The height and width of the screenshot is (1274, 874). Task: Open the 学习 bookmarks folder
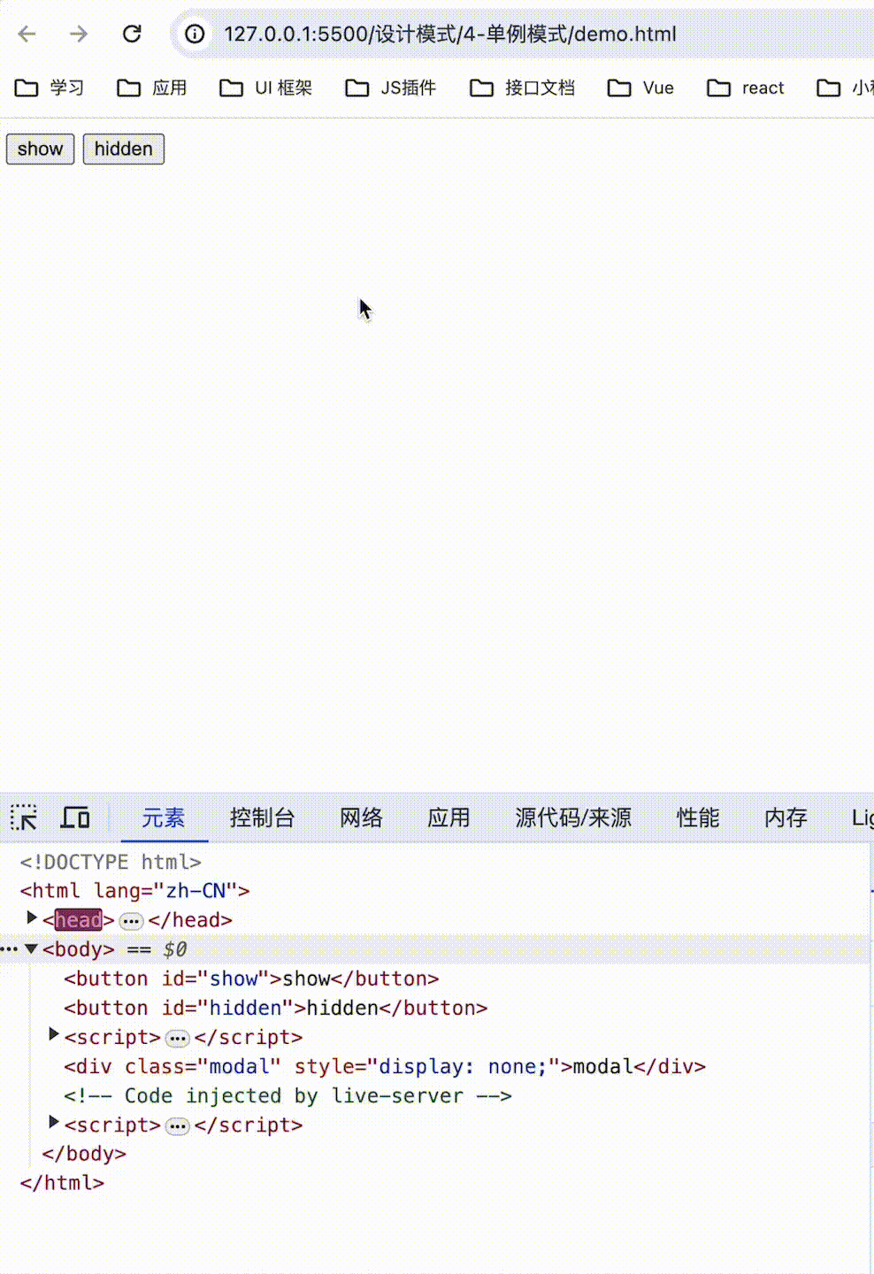50,88
